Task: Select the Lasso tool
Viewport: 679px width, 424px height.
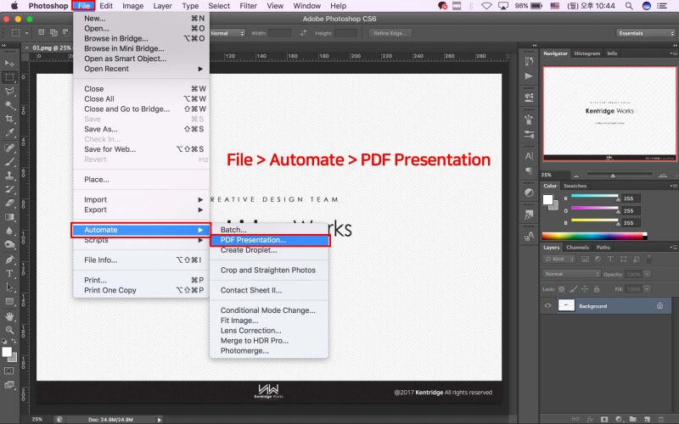Action: (9, 92)
